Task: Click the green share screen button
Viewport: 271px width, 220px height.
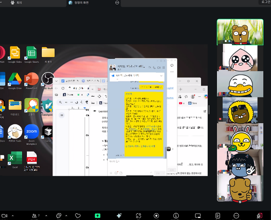Action: pos(97,216)
